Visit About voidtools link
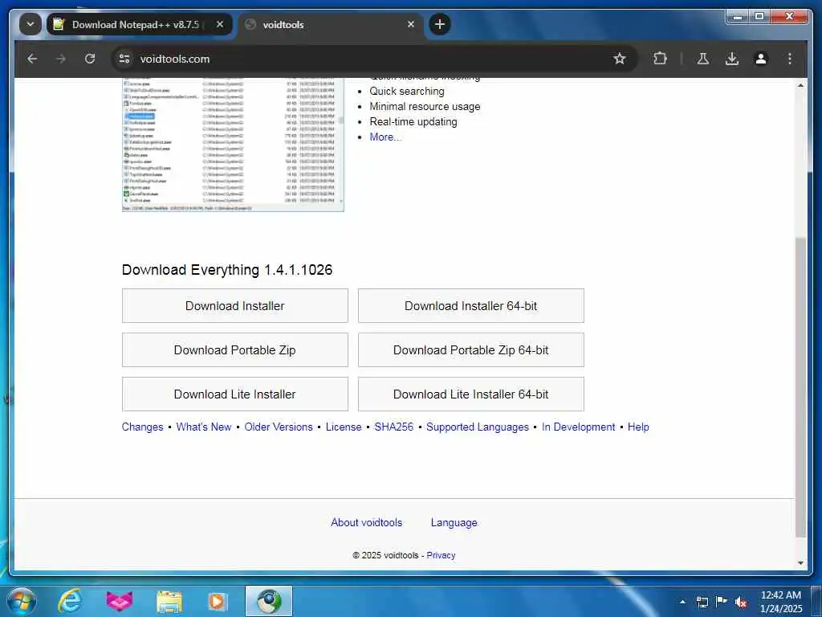Image resolution: width=822 pixels, height=617 pixels. 366,522
